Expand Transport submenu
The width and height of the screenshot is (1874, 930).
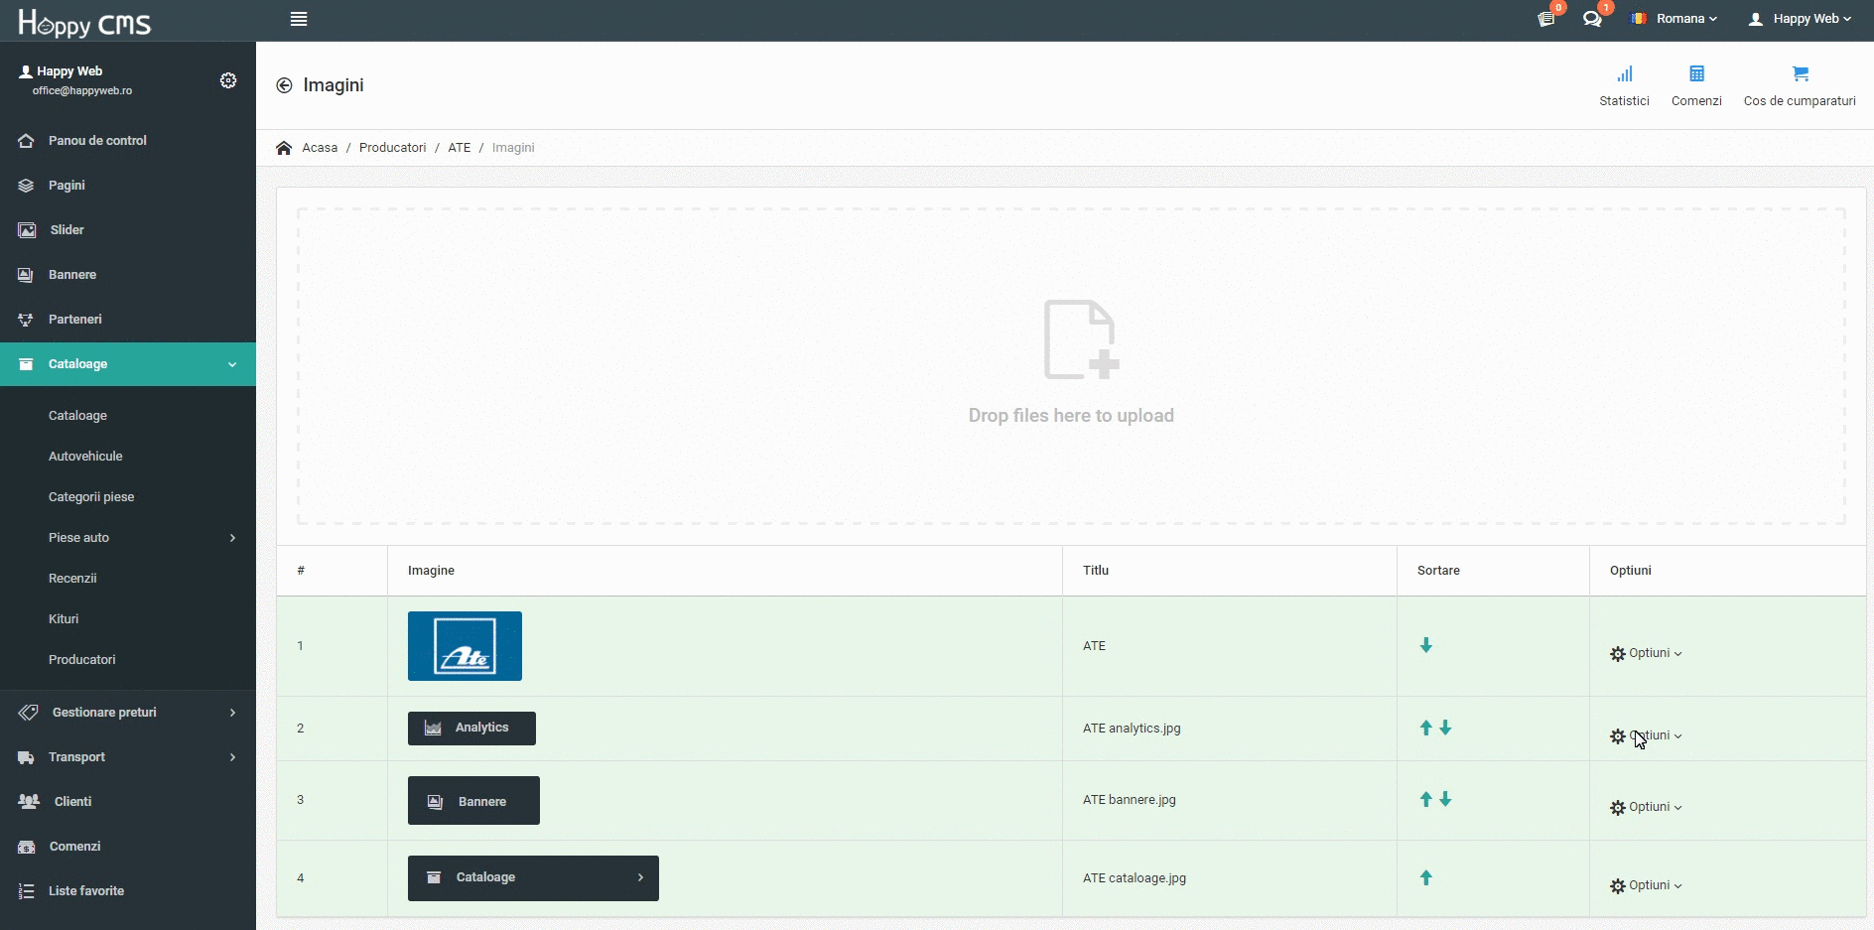coord(128,757)
